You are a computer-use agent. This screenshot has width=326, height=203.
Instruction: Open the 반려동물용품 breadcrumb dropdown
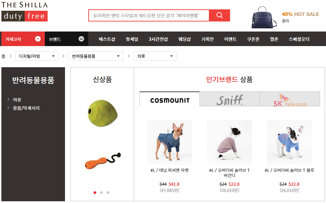point(96,56)
